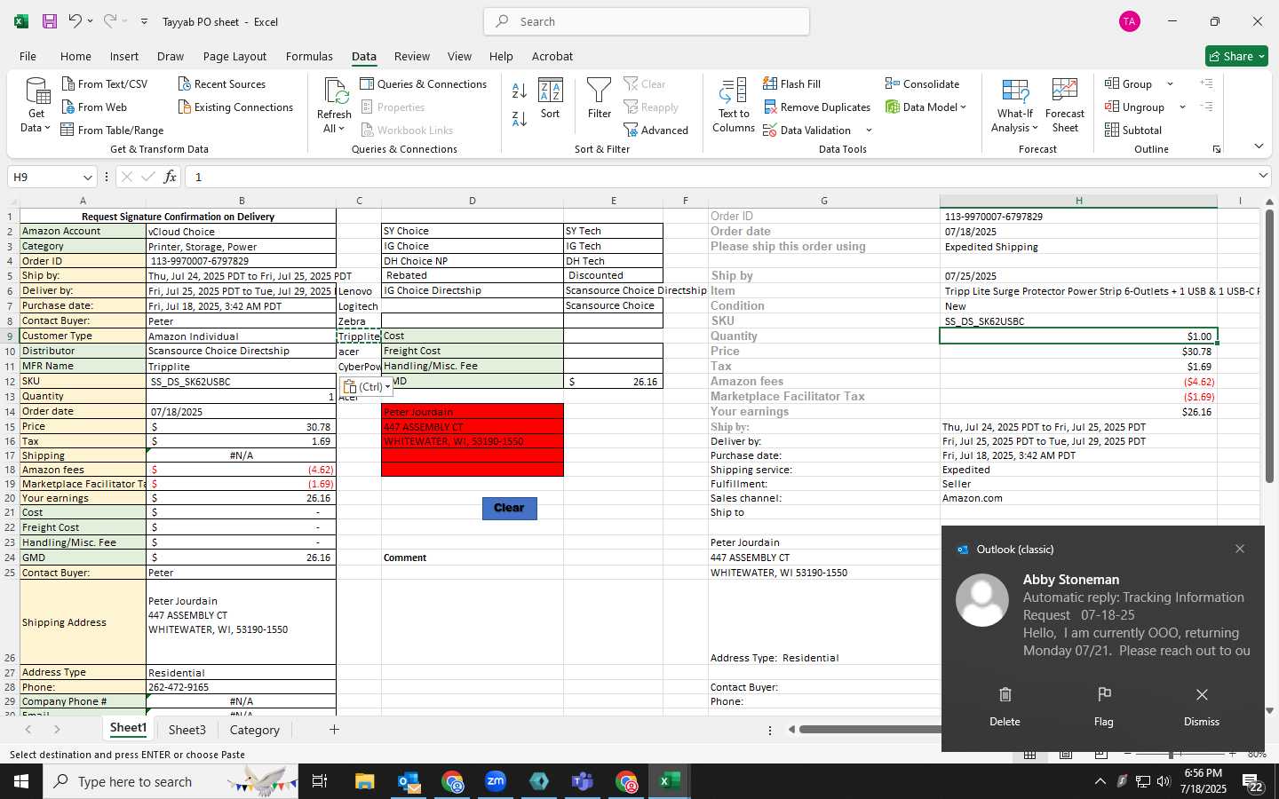Click the Save icon in title bar
This screenshot has width=1279, height=799.
[x=50, y=21]
